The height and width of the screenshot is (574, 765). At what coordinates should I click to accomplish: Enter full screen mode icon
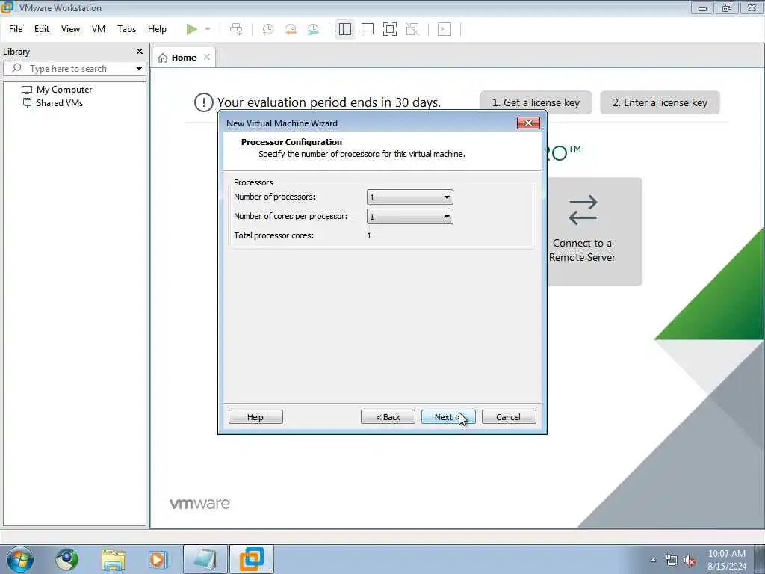(x=390, y=29)
